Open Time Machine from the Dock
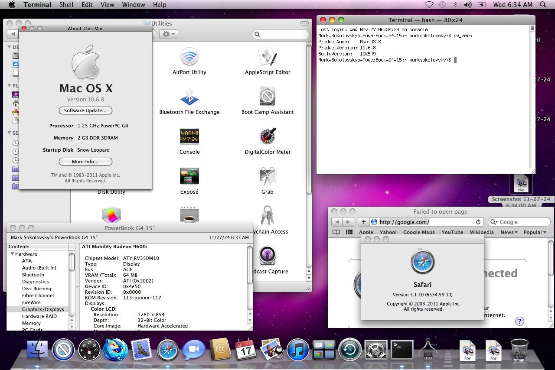Viewport: 555px width, 370px height. 350,350
